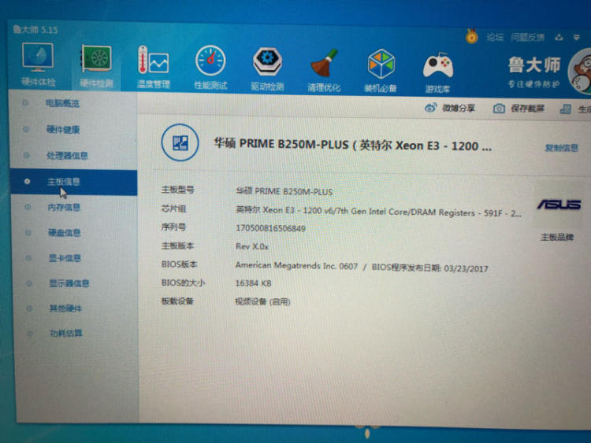Click the 鲁大师 5.15 window title
The height and width of the screenshot is (443, 591).
point(35,30)
